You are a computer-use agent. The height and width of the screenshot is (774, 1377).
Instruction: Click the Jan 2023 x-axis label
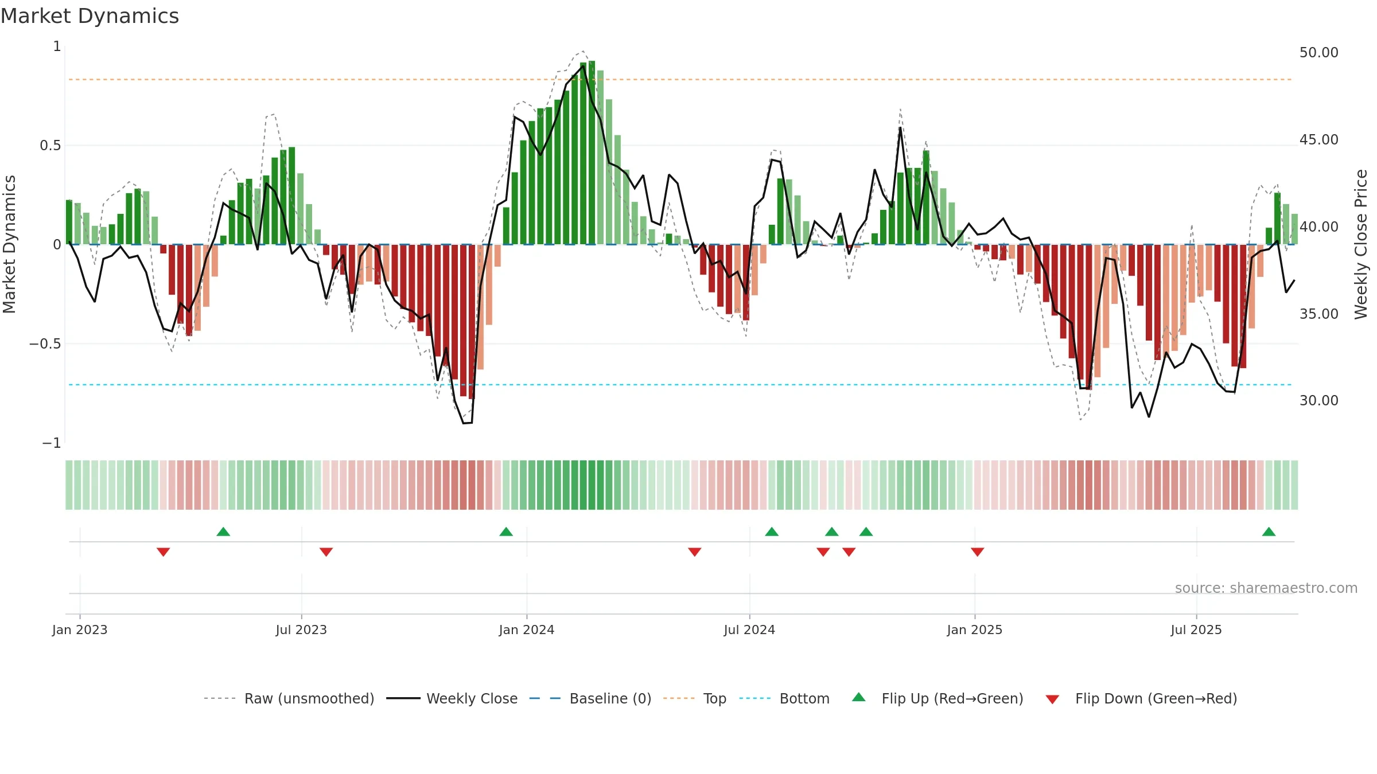[x=80, y=630]
